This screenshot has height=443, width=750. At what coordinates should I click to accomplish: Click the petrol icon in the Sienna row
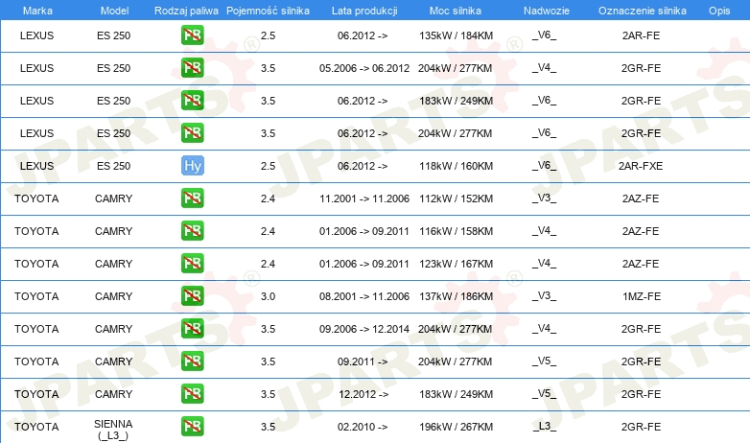192,427
